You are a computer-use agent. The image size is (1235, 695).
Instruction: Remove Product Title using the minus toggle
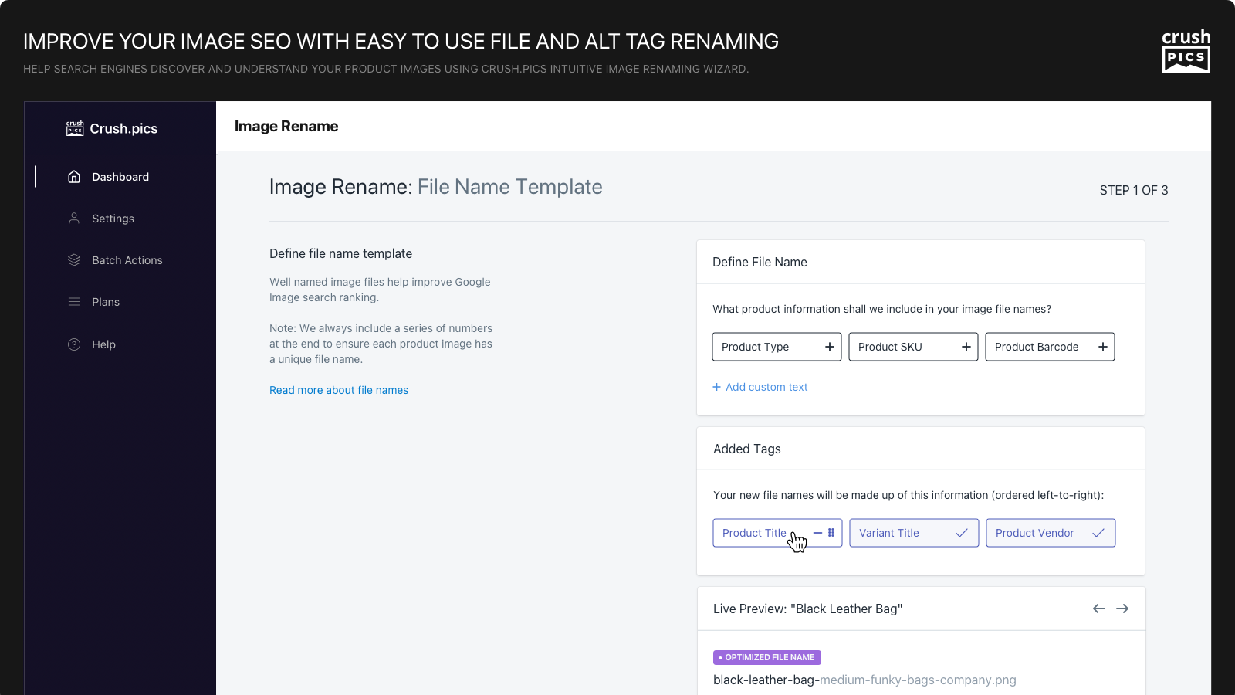pyautogui.click(x=818, y=533)
